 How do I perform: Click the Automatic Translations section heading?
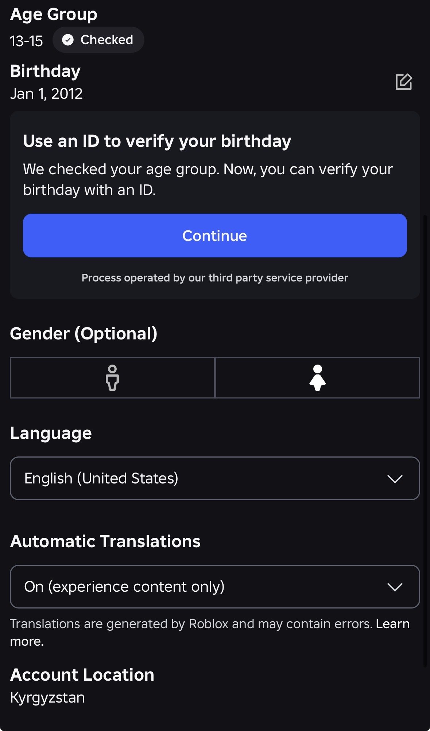point(105,541)
